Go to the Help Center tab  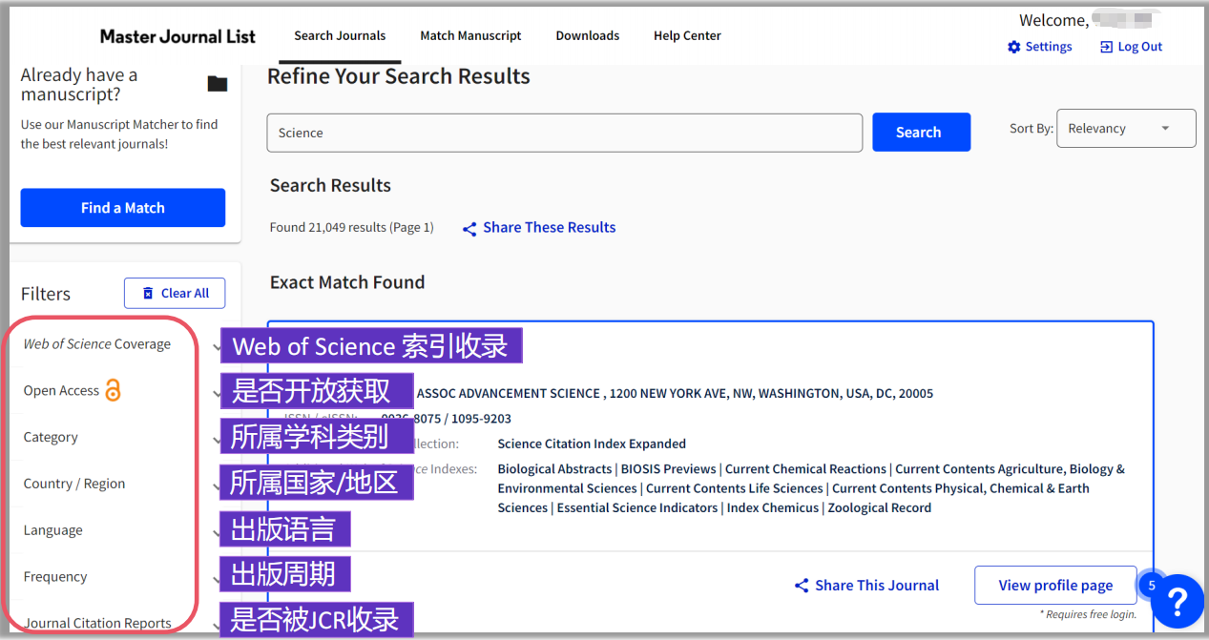[686, 35]
